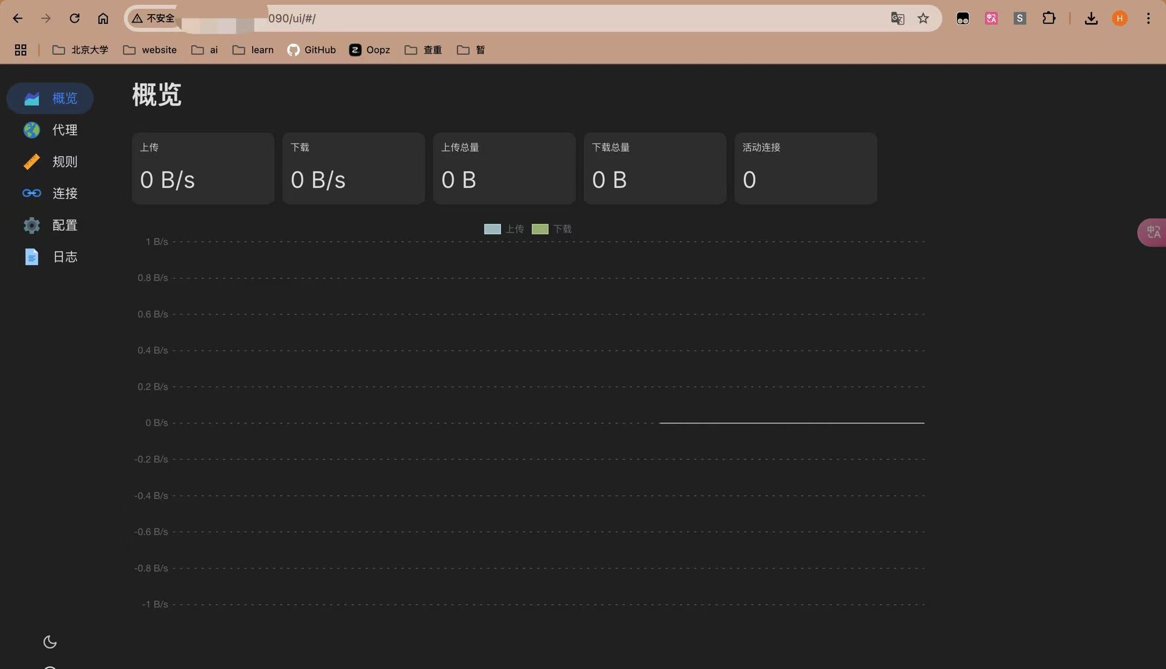Screen dimensions: 1166x669
Task: Bookmark this page with the star icon
Action: point(923,18)
